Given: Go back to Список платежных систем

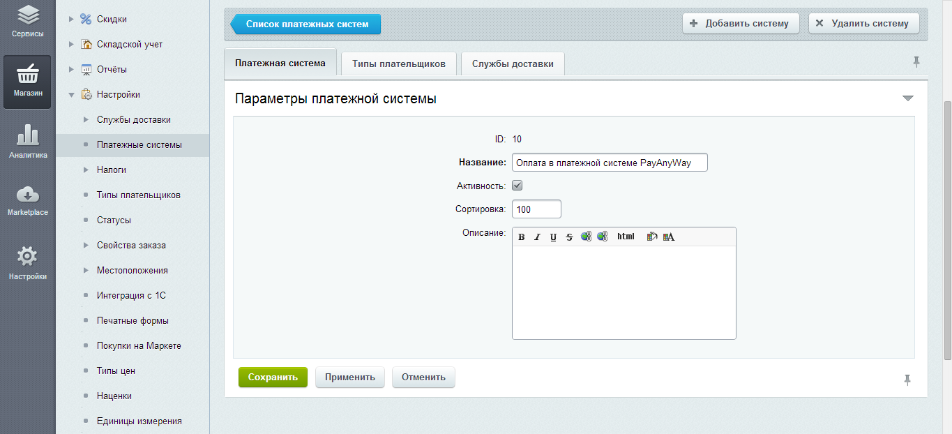Looking at the screenshot, I should tap(305, 24).
